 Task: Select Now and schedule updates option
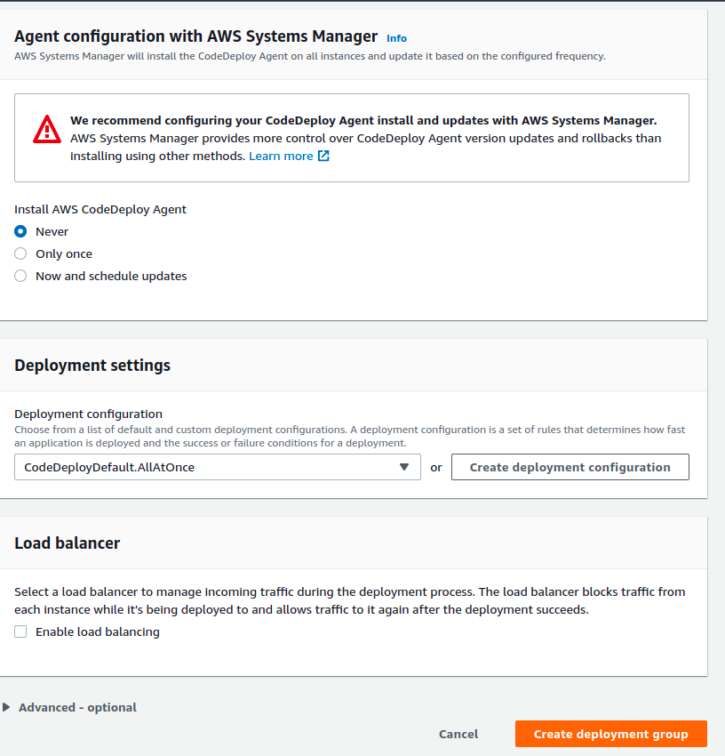[x=20, y=276]
